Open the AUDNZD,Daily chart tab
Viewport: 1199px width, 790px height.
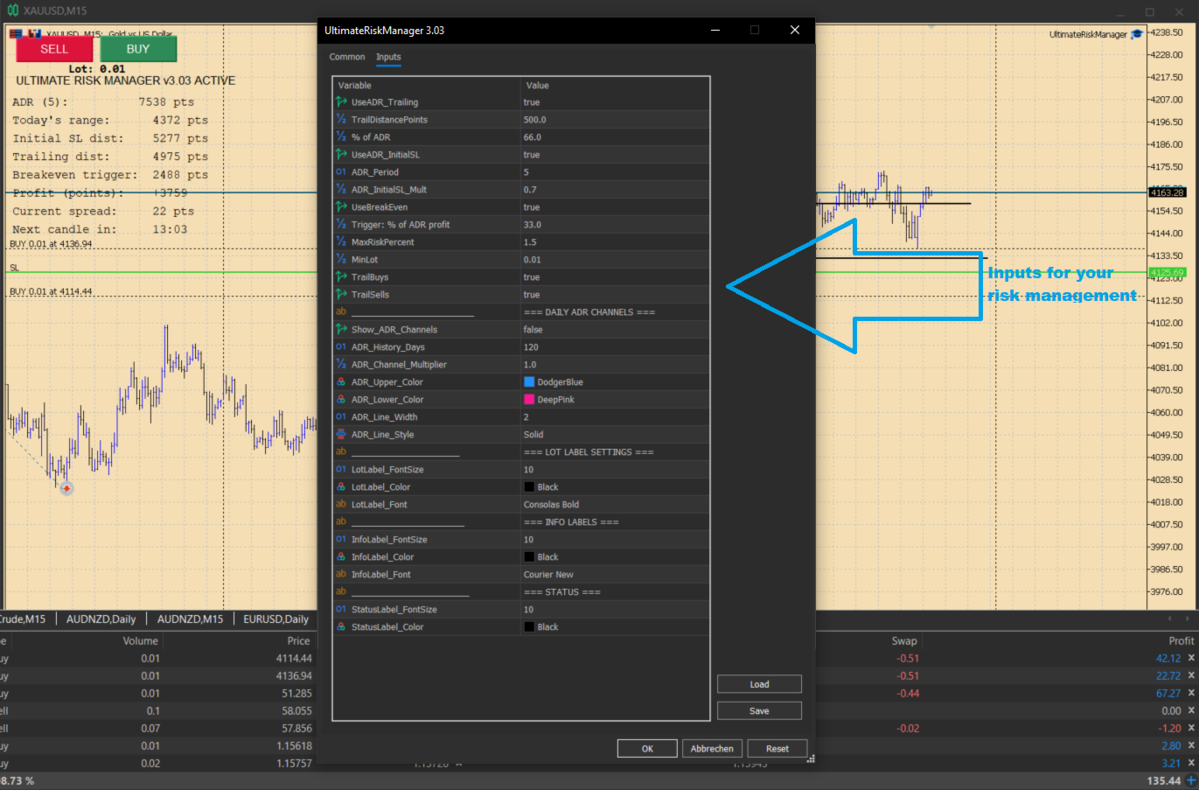(101, 619)
